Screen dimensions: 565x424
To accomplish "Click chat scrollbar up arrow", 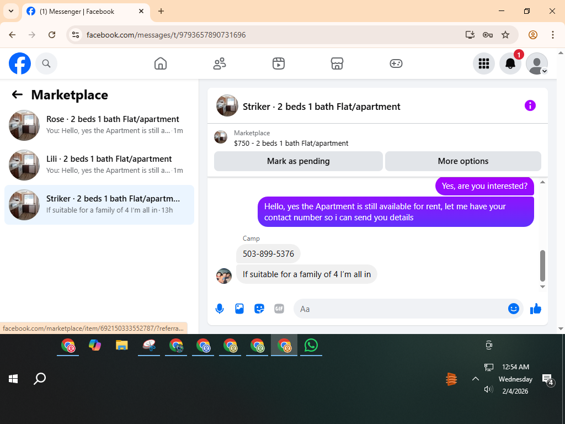I will tap(542, 182).
